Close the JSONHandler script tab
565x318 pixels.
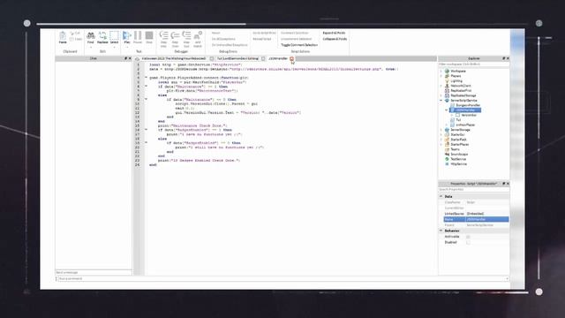292,58
